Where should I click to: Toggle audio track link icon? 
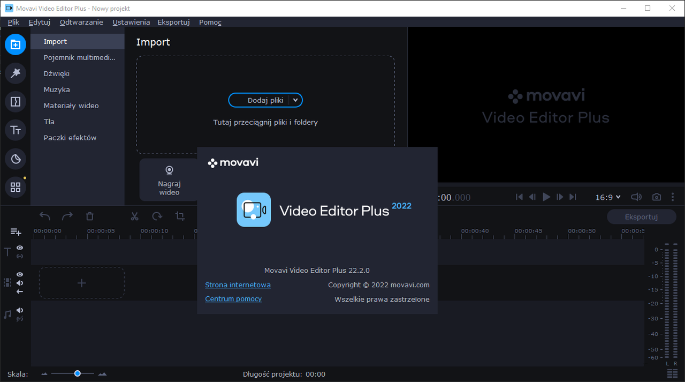pyautogui.click(x=20, y=319)
